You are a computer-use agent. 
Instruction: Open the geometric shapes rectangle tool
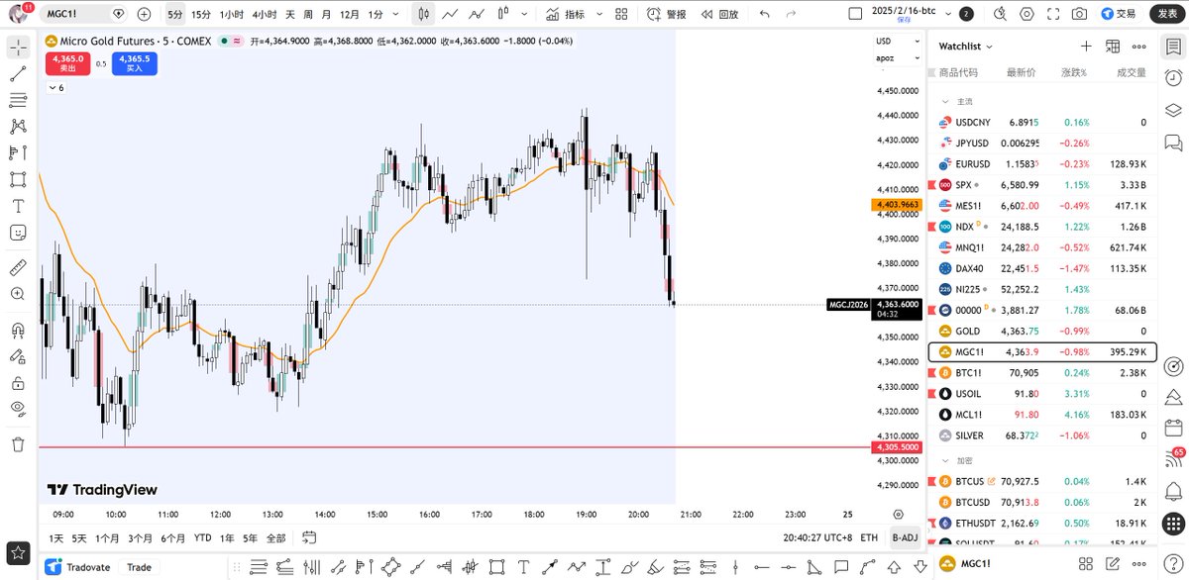pyautogui.click(x=18, y=179)
